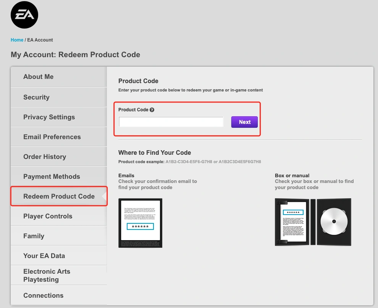Screen dimensions: 378x308
Task: Click the EA logo
Action: (24, 15)
